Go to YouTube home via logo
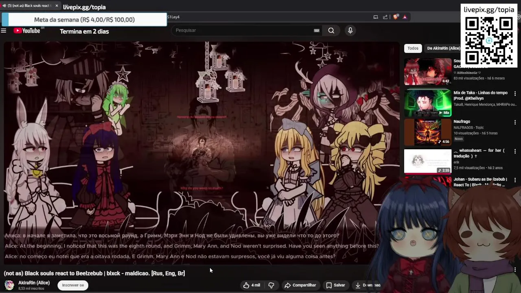 27,31
